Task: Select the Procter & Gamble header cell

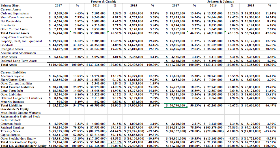Action: coord(104,2)
